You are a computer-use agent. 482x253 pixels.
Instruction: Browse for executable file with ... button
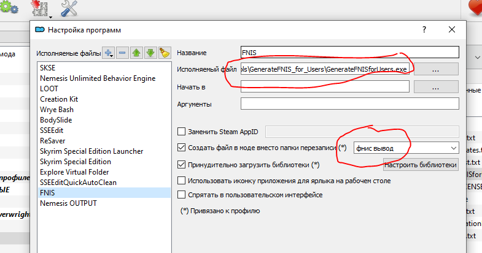click(436, 70)
